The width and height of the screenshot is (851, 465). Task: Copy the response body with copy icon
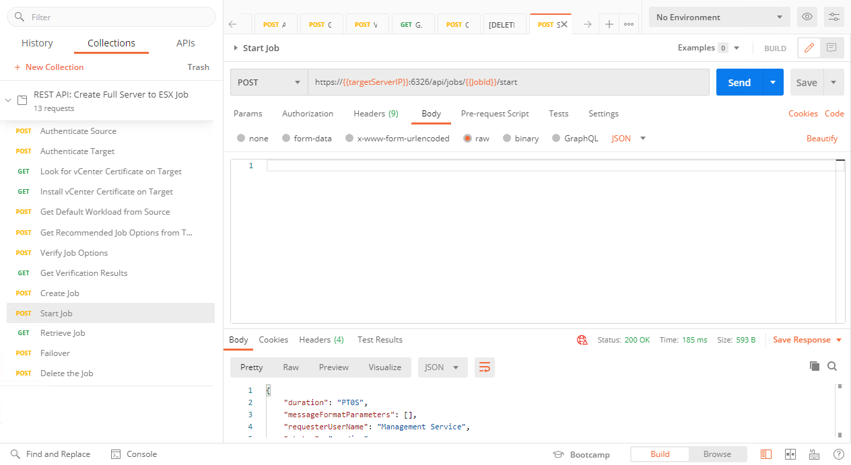(815, 366)
